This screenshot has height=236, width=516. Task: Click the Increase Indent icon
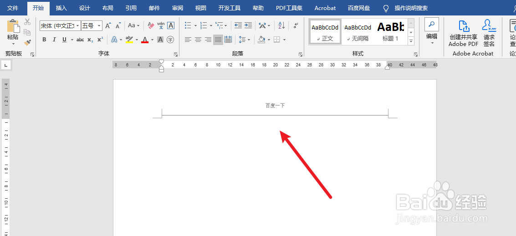pos(248,25)
